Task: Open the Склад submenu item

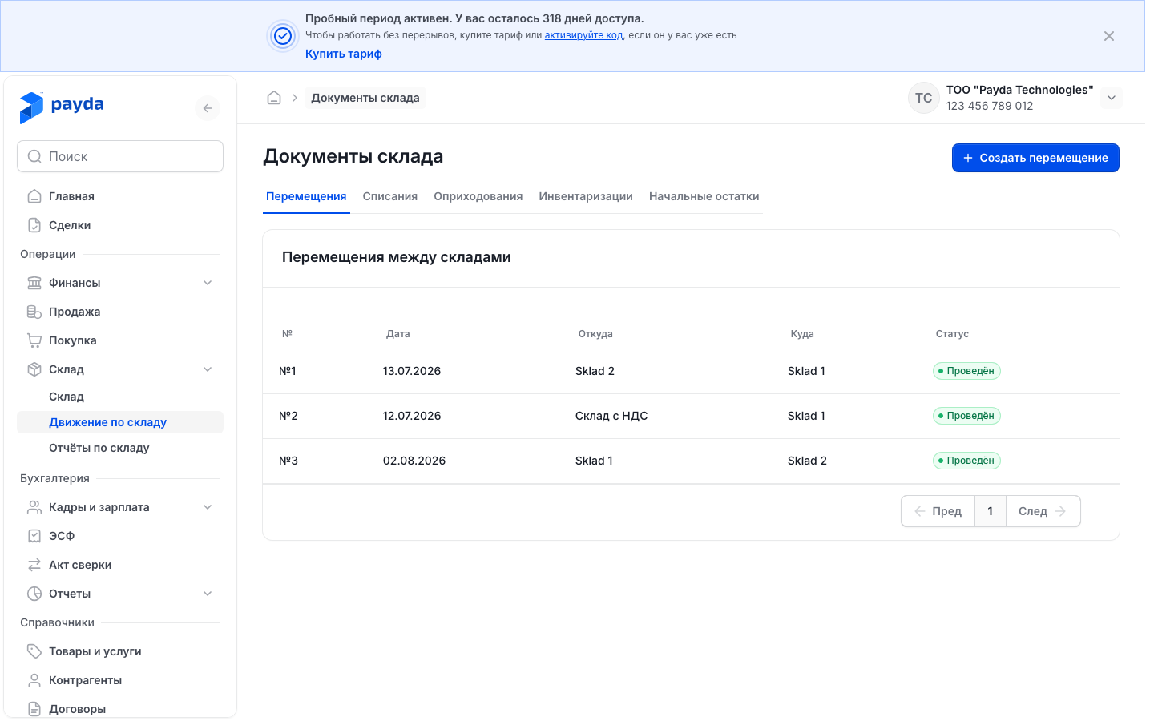Action: tap(120, 397)
